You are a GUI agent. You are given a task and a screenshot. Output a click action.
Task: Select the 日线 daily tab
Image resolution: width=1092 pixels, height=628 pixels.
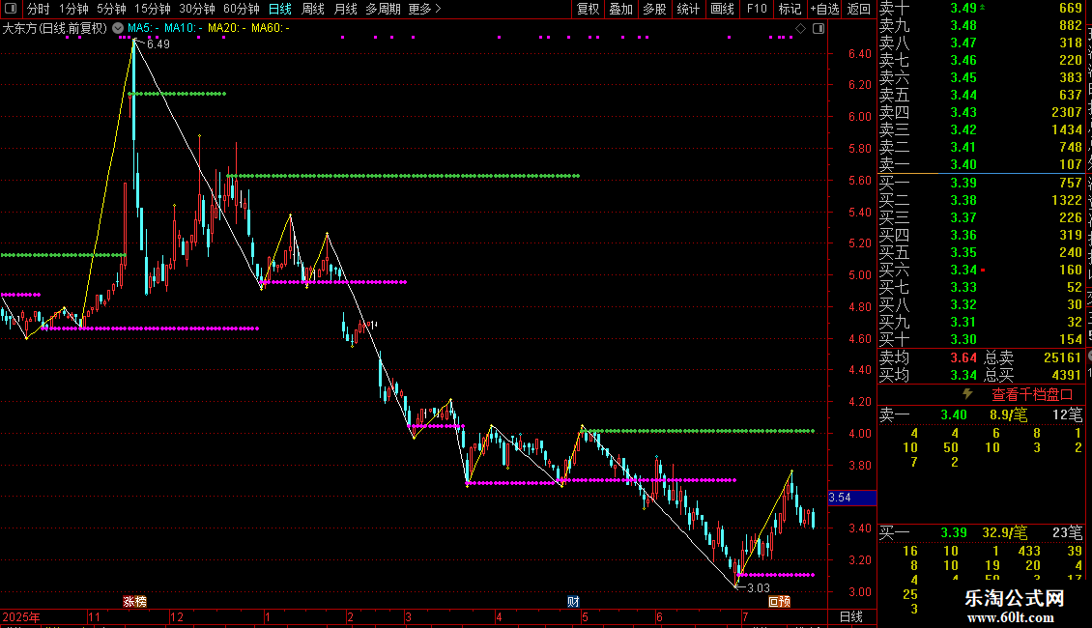coord(280,9)
